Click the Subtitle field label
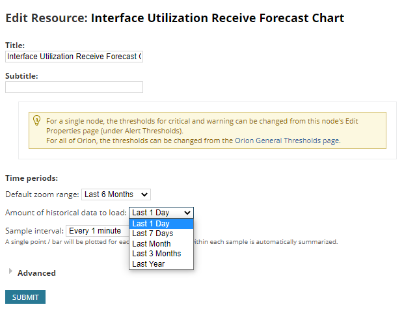Viewport: 417px width, 335px height. click(x=21, y=76)
